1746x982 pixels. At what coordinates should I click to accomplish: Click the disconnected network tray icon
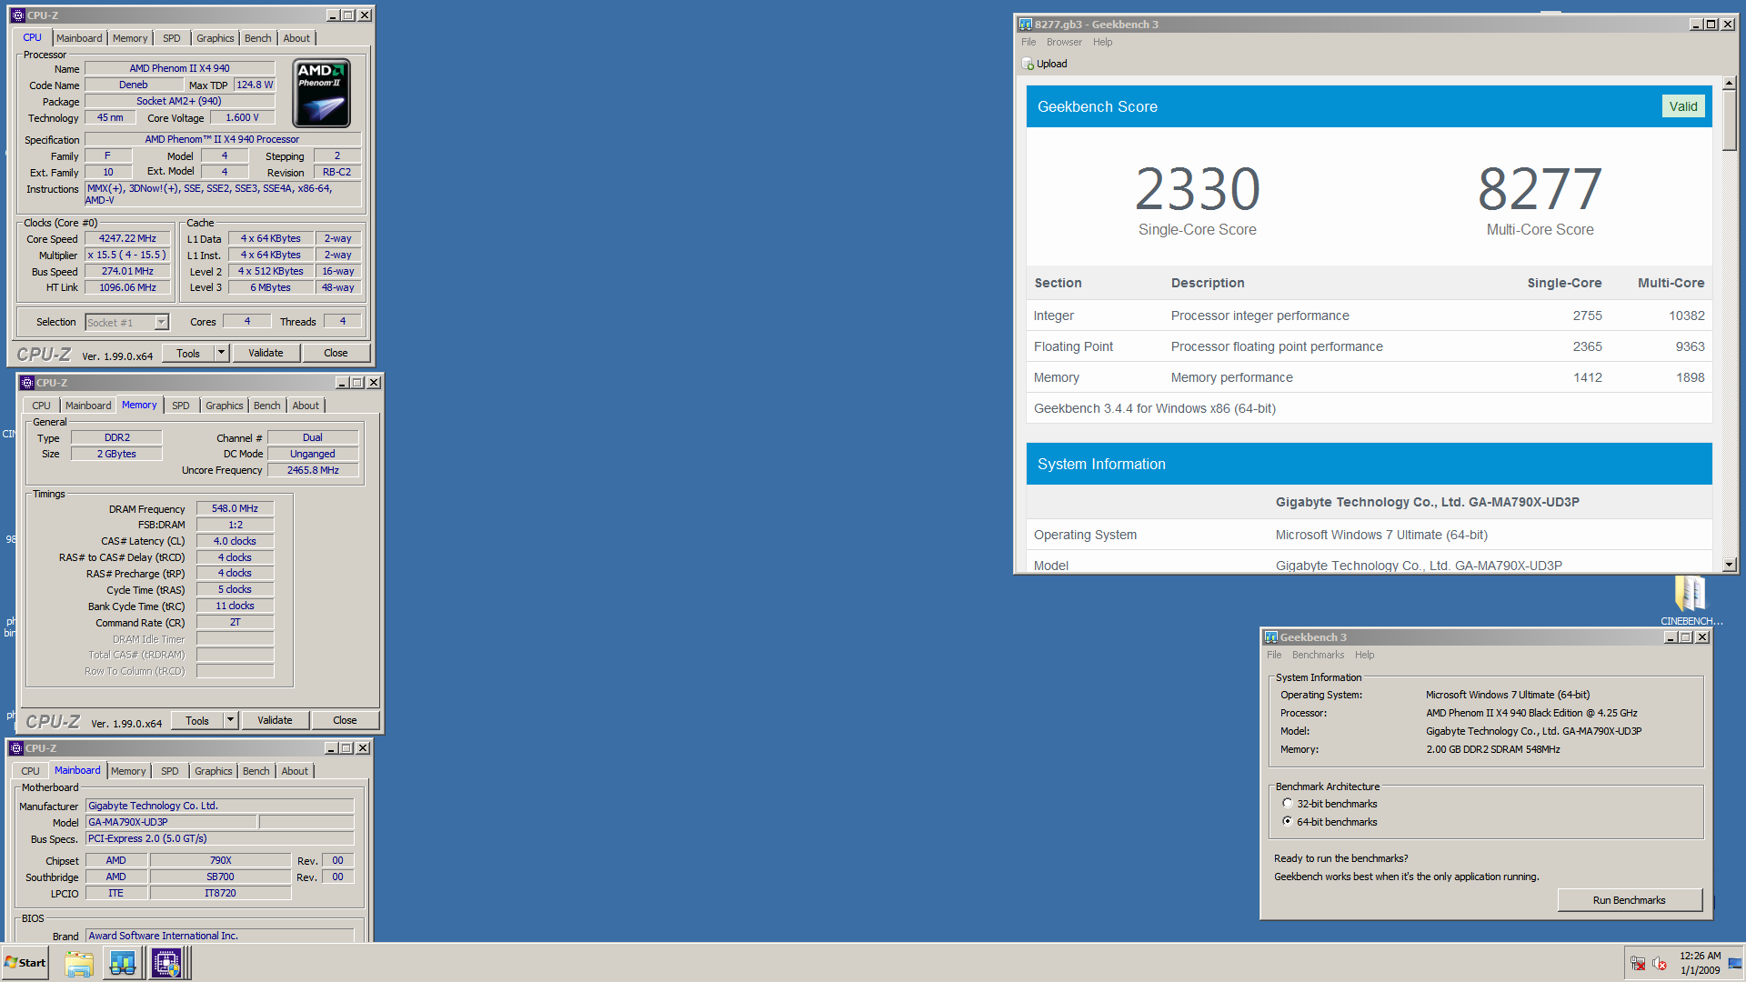pyautogui.click(x=1638, y=963)
